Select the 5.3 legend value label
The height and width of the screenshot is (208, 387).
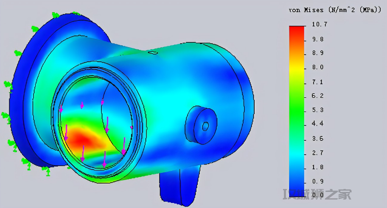(x=318, y=110)
